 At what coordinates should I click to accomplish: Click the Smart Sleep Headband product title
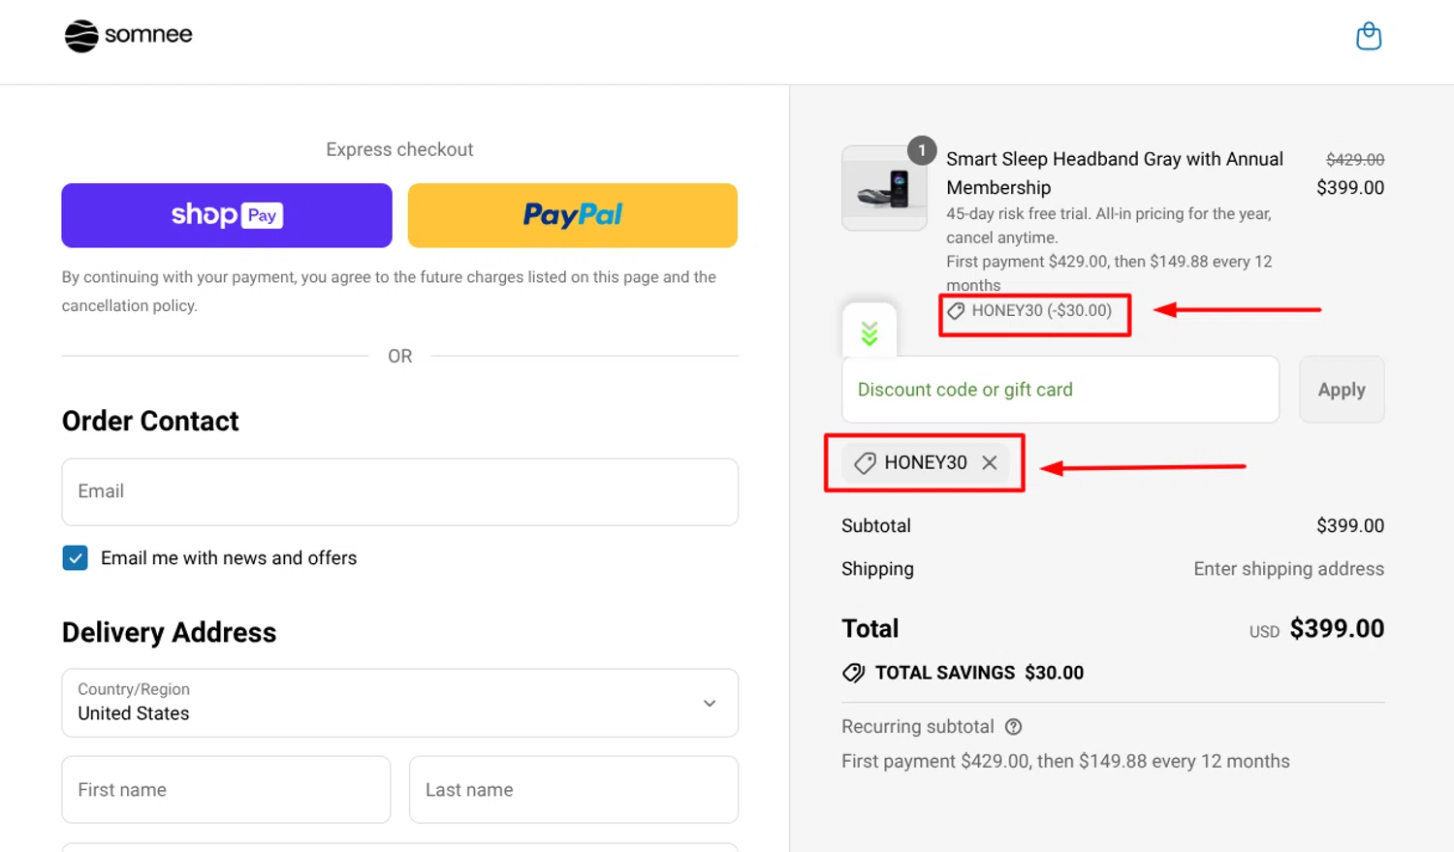[1115, 174]
